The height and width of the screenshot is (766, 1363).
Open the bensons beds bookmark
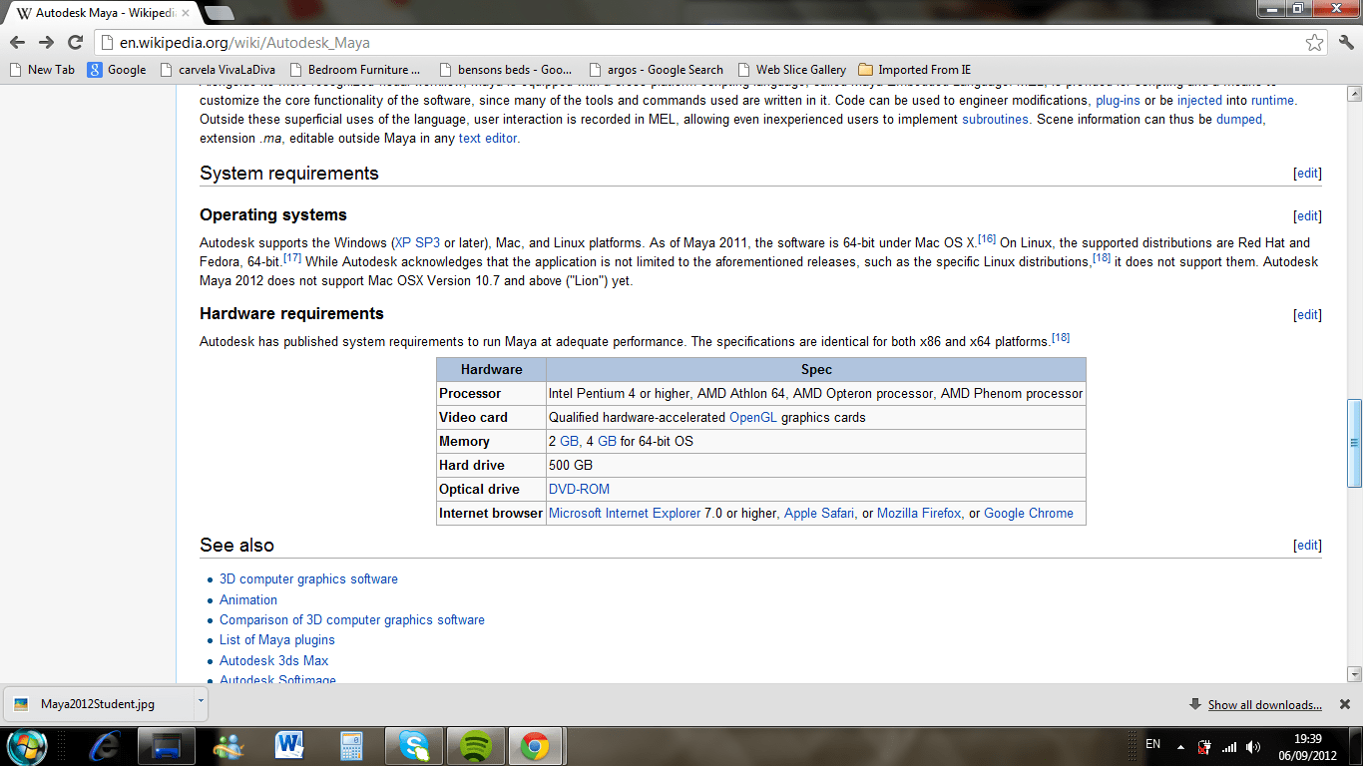point(505,70)
